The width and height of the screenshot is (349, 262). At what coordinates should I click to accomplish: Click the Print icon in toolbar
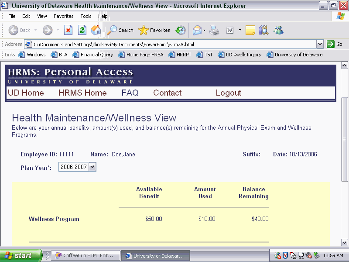click(214, 30)
